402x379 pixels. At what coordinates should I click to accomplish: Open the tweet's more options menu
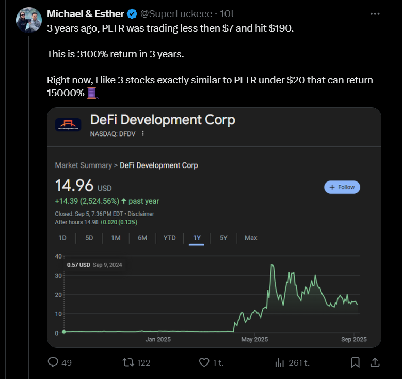pyautogui.click(x=375, y=13)
